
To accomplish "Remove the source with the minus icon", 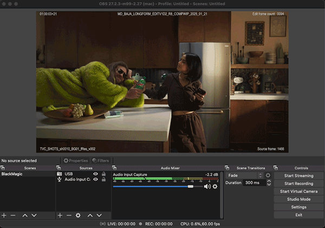I will 69,216.
